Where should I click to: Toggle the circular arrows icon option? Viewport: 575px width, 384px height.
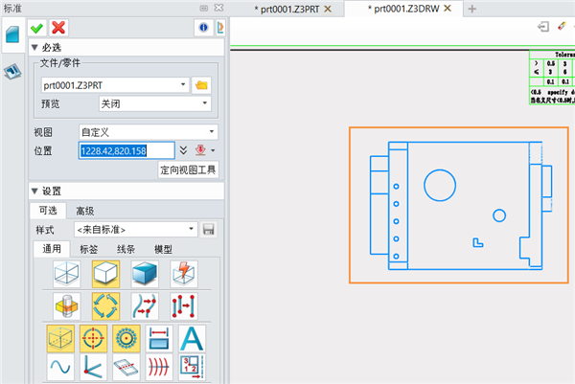(103, 305)
